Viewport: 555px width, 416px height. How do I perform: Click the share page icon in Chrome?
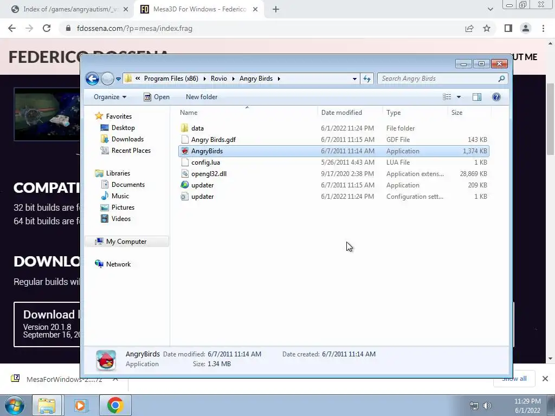(469, 28)
